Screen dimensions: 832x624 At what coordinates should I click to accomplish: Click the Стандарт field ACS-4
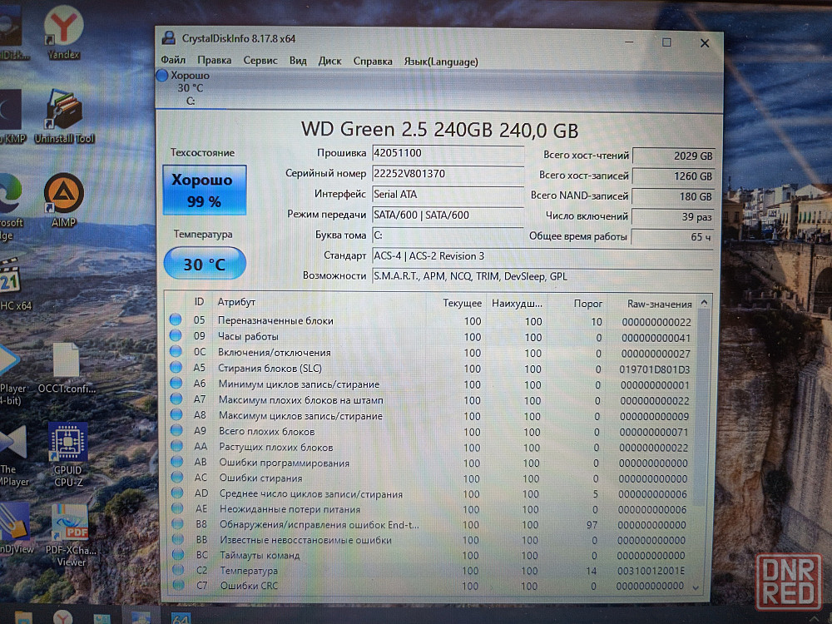pos(542,256)
